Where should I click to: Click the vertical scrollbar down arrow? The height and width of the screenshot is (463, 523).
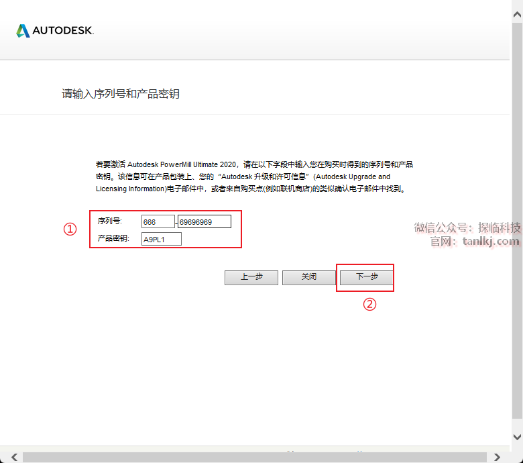tap(517, 437)
